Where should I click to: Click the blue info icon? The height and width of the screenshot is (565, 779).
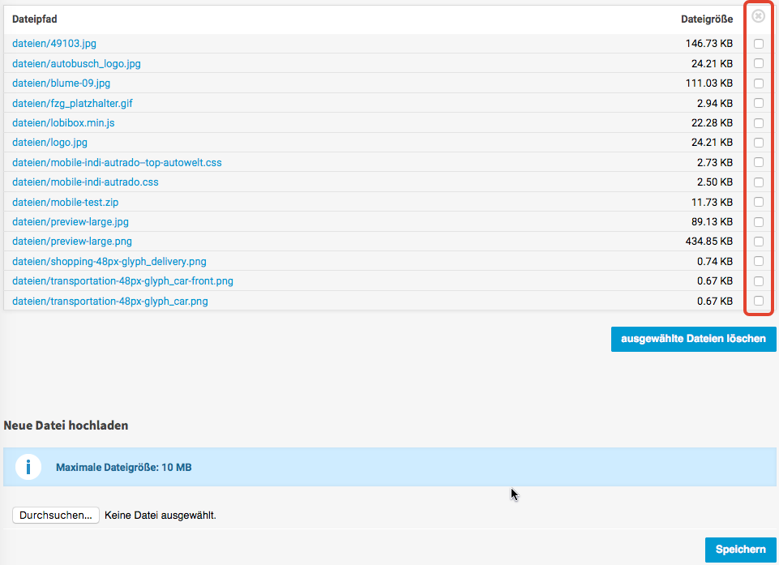click(28, 467)
